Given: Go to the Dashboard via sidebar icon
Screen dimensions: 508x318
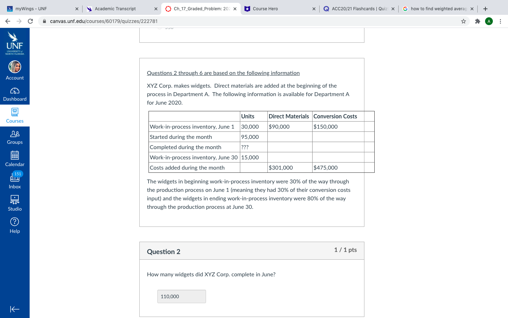Looking at the screenshot, I should click(14, 94).
